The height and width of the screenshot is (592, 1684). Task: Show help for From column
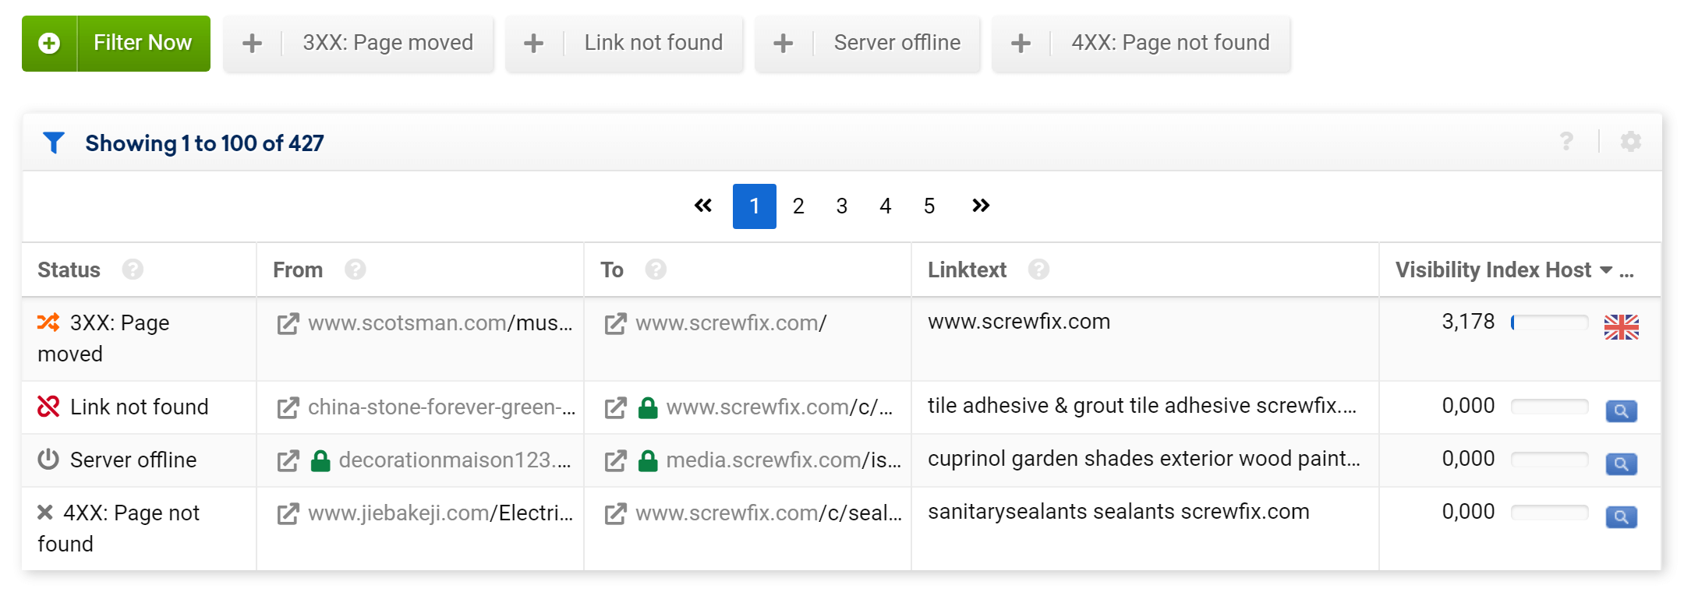[356, 270]
